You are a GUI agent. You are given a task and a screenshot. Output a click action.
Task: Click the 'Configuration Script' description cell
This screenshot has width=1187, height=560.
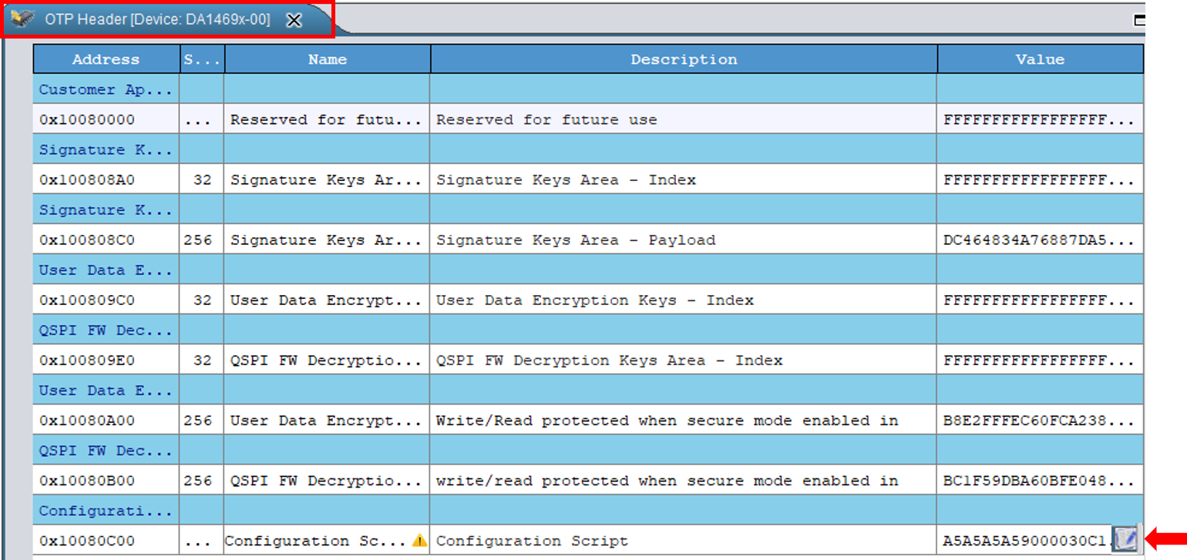pos(684,540)
